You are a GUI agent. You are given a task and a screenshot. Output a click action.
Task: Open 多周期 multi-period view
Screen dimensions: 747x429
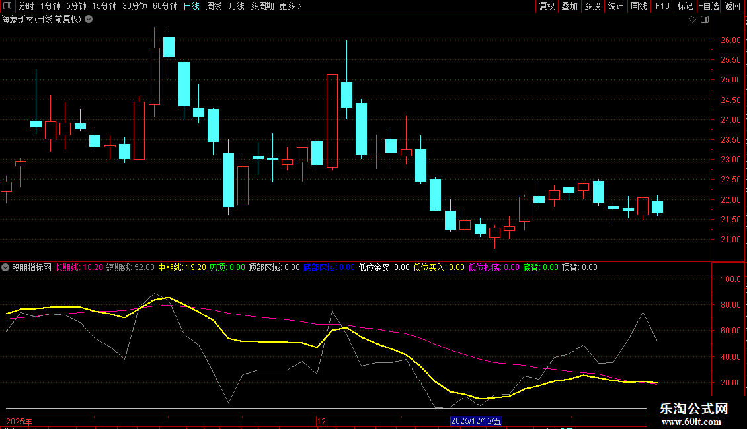[x=262, y=6]
